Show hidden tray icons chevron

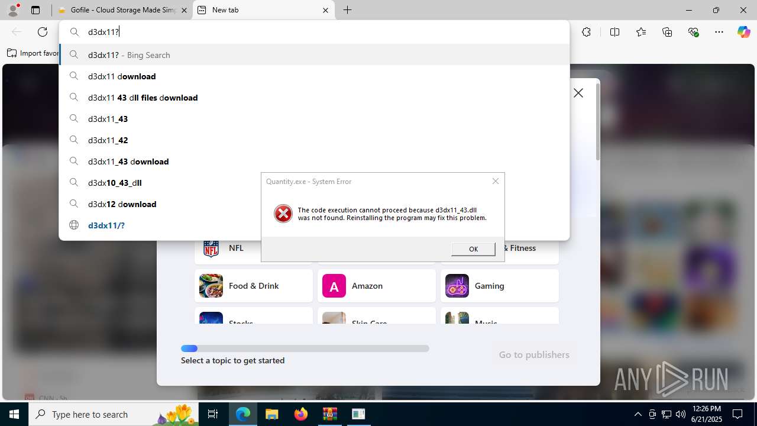(638, 414)
